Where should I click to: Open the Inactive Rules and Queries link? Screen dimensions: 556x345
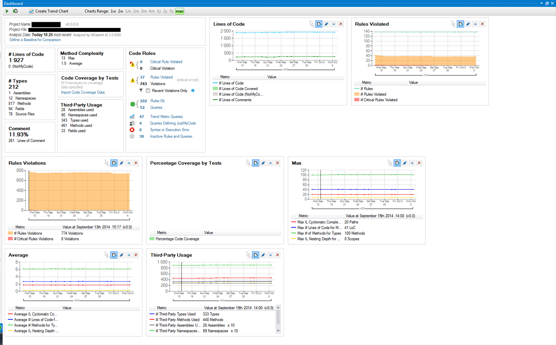pos(171,136)
